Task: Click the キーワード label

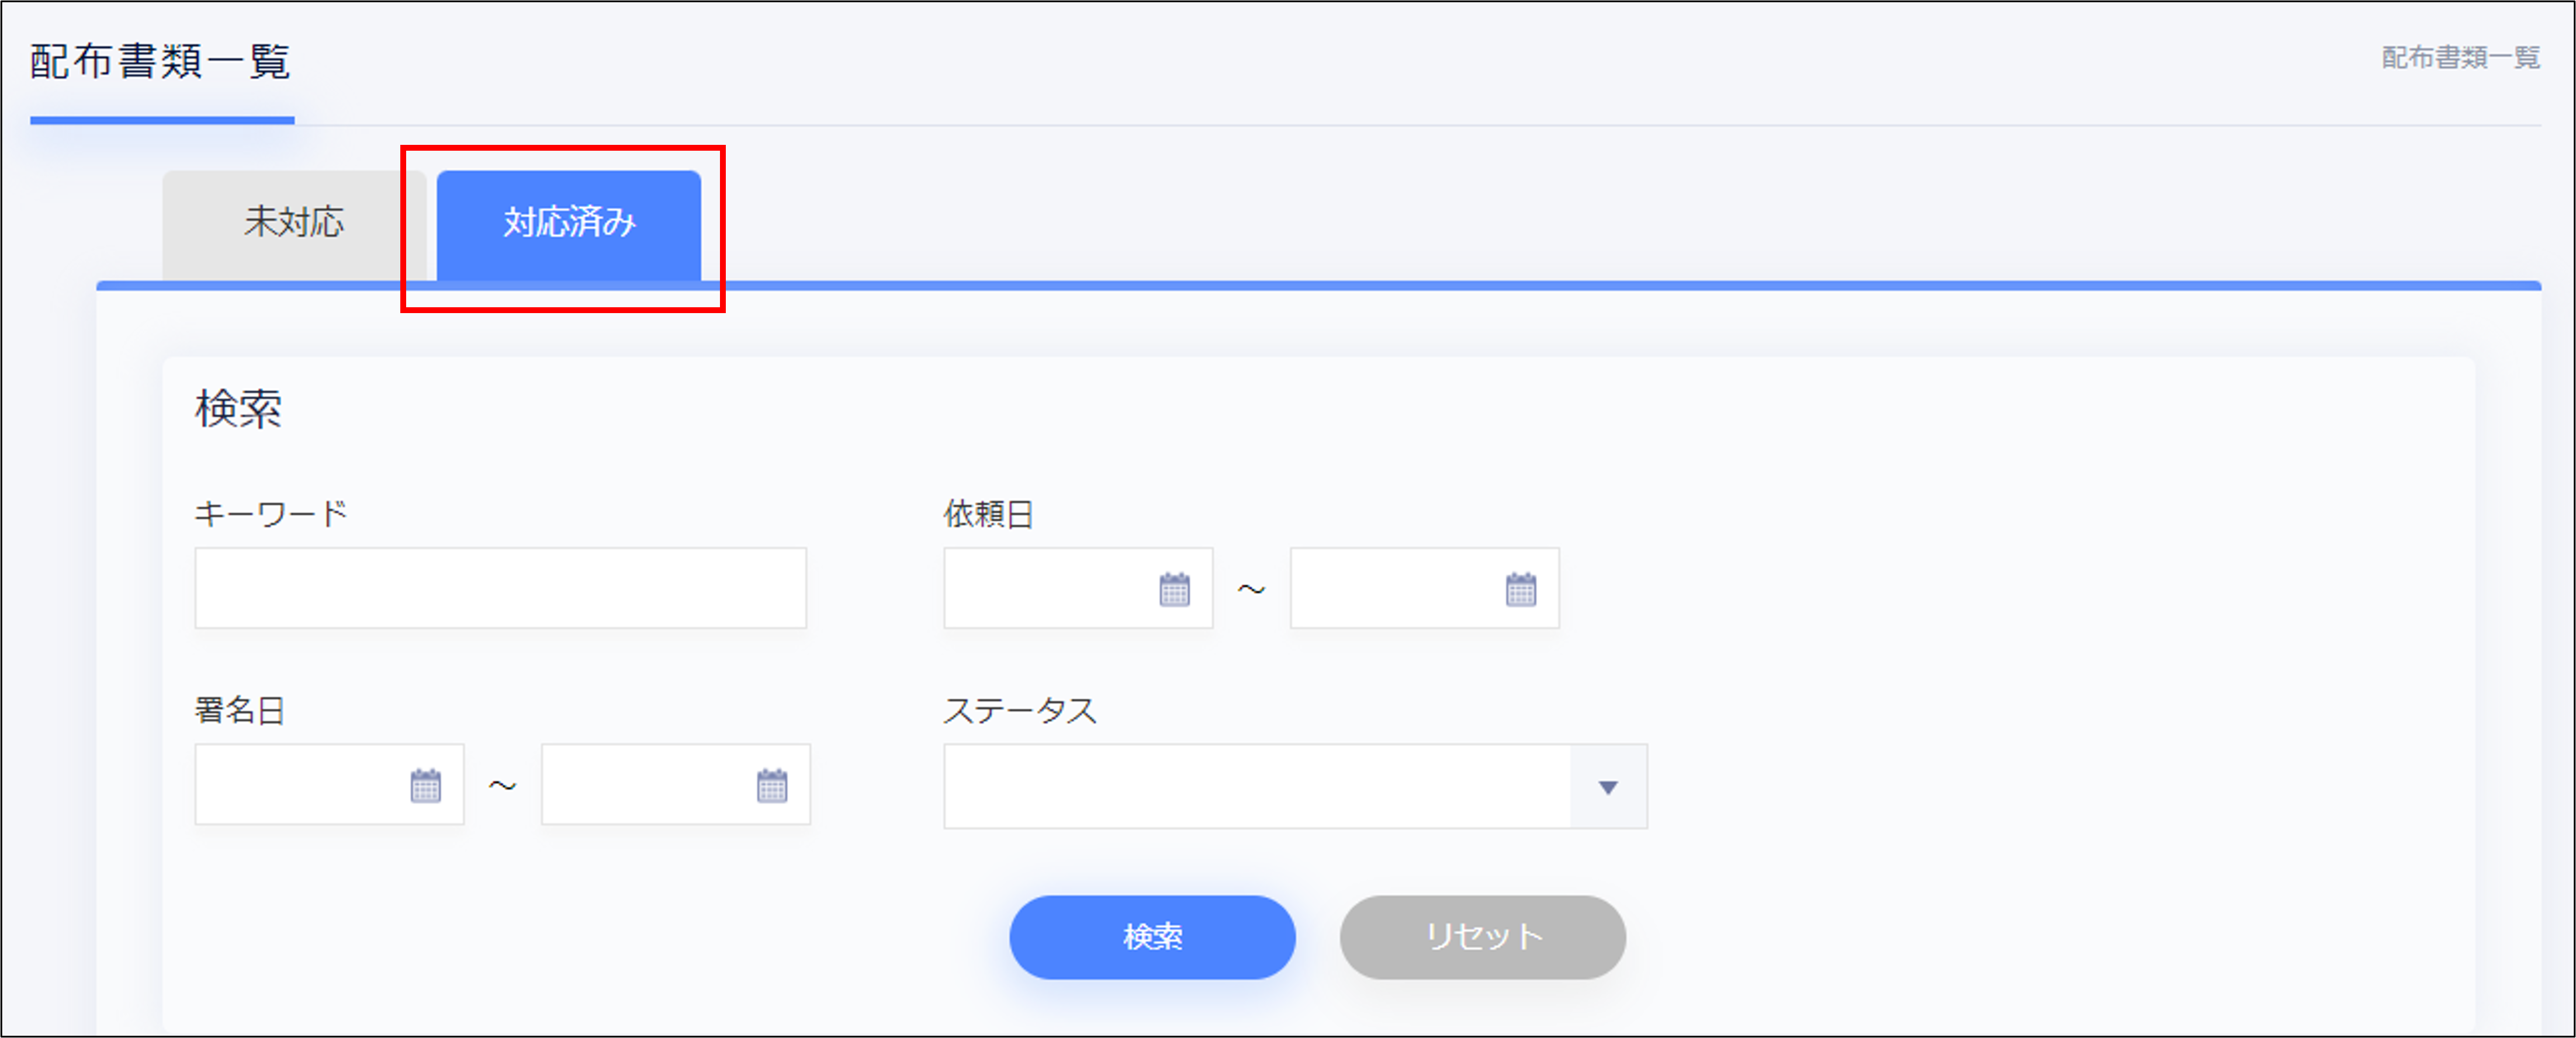Action: tap(271, 514)
